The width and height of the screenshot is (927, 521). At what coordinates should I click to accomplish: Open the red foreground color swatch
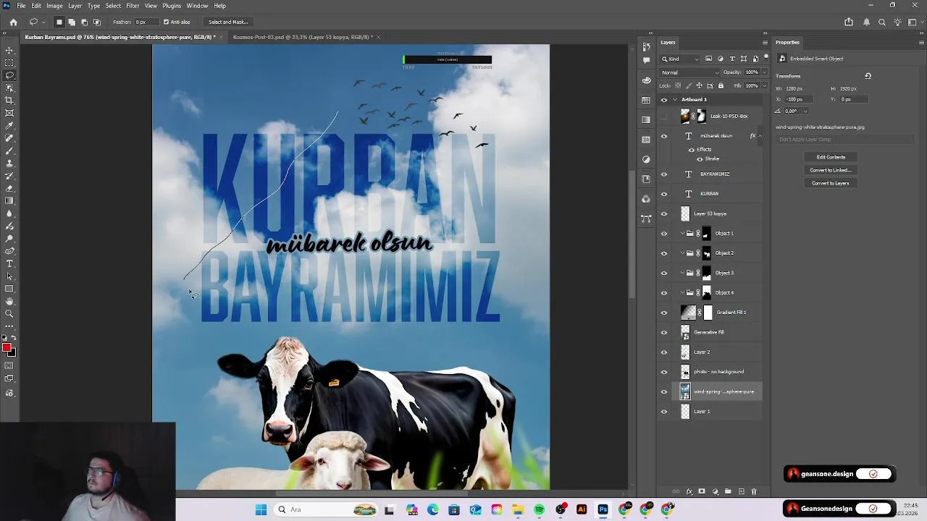[x=7, y=348]
